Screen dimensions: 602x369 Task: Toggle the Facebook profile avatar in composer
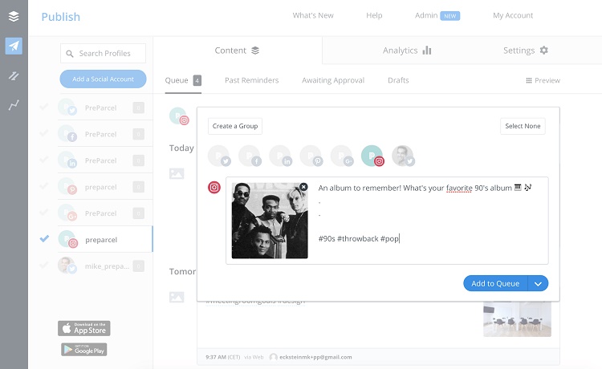point(250,156)
